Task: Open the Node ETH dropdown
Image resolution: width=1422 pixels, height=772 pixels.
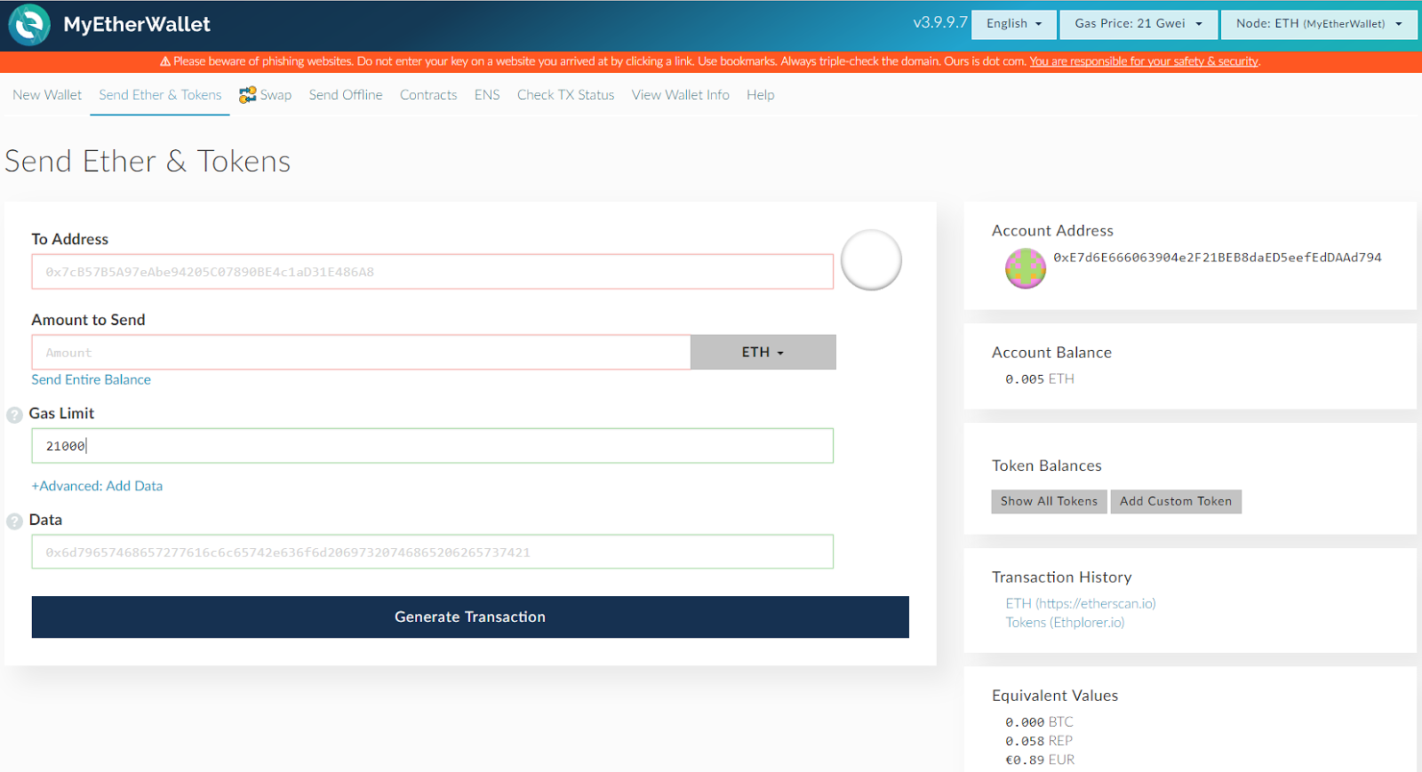Action: pyautogui.click(x=1319, y=24)
